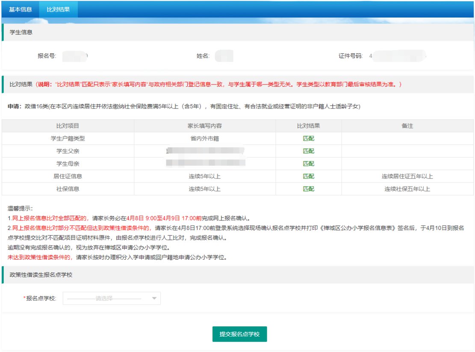Click the 政策性借读生报名点学校 section header

click(41, 275)
